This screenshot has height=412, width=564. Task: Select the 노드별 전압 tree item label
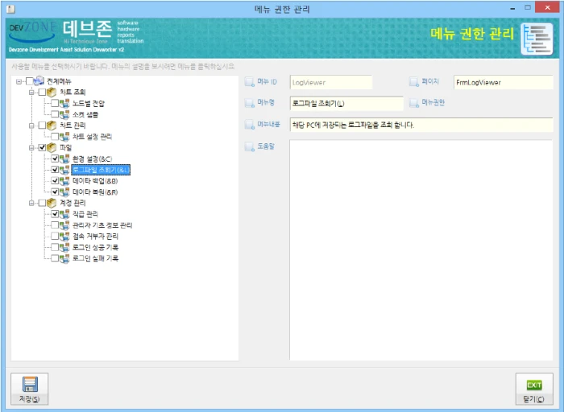coord(89,104)
